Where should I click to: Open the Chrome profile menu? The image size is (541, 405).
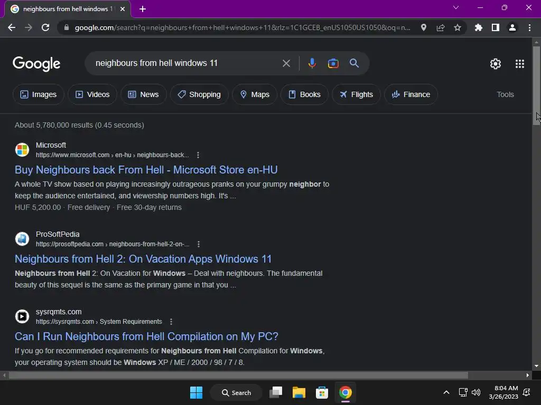[512, 27]
